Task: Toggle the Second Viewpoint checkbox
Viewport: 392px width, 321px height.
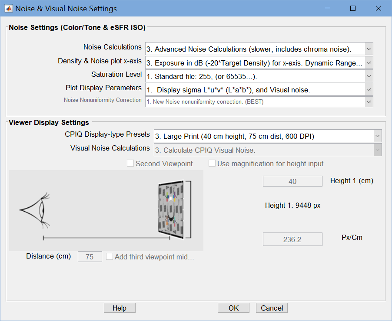Action: 130,163
